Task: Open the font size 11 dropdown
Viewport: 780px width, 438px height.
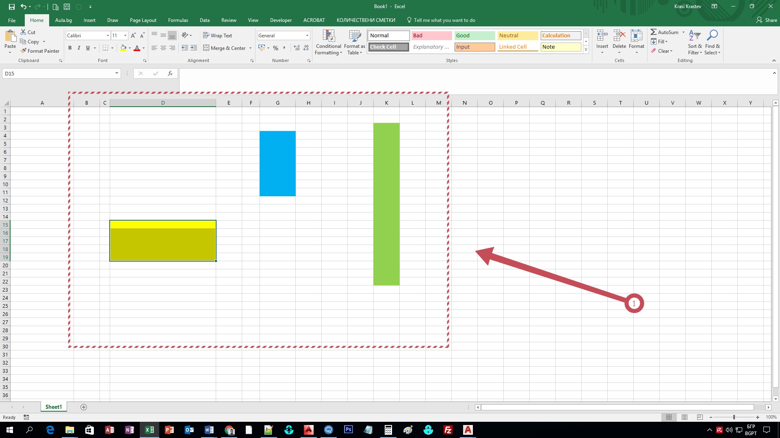Action: pyautogui.click(x=125, y=36)
